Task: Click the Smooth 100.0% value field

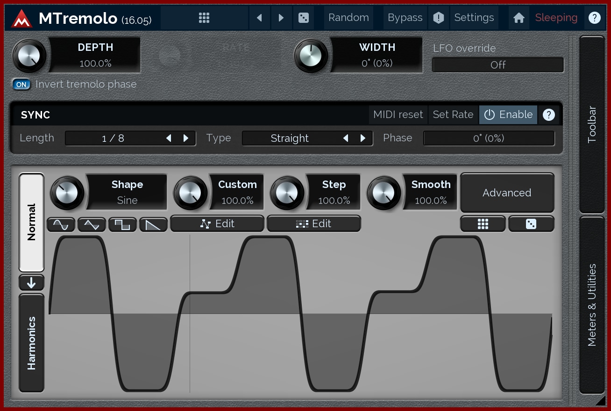Action: click(431, 192)
